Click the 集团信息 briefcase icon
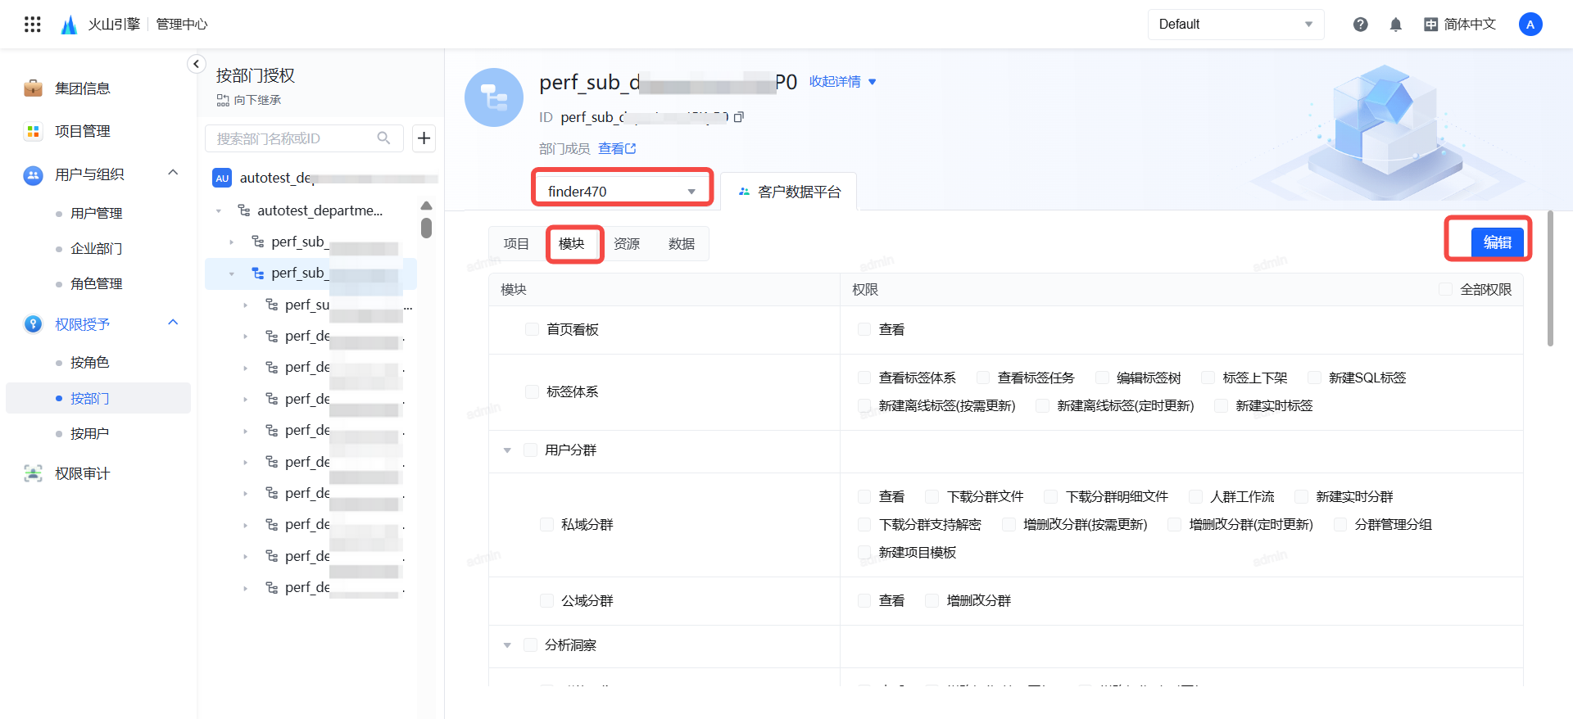This screenshot has height=719, width=1573. pyautogui.click(x=33, y=88)
